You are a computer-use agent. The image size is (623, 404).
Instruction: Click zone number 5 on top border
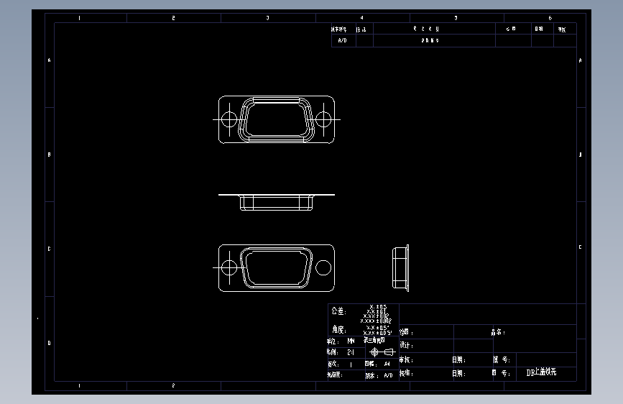[x=456, y=18]
